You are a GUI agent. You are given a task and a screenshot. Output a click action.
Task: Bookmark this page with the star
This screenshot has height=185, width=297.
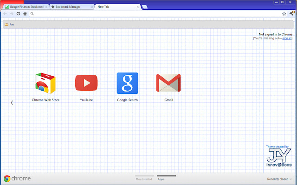284,14
